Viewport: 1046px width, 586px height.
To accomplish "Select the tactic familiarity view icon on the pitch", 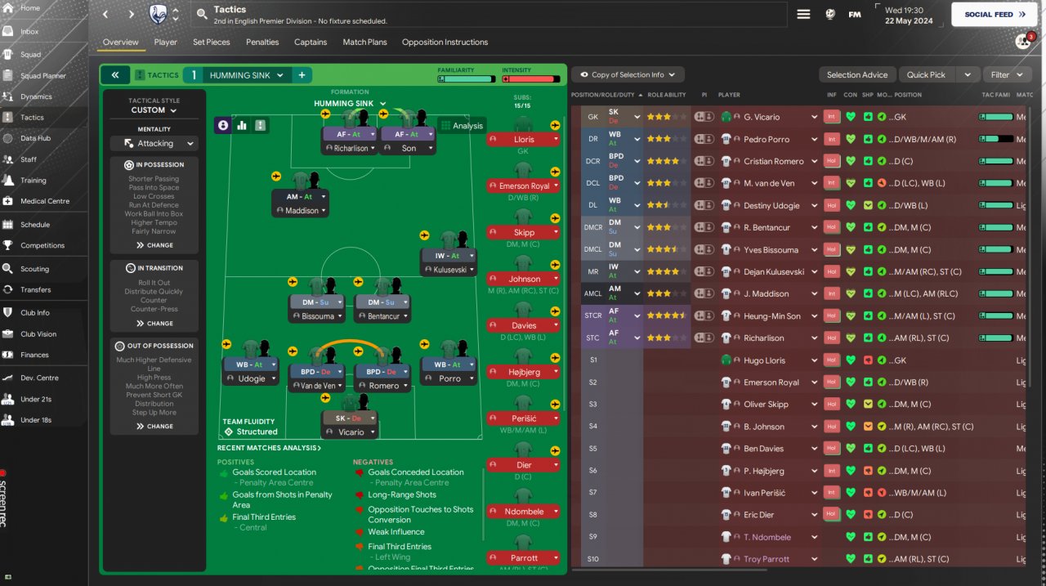I will click(261, 125).
